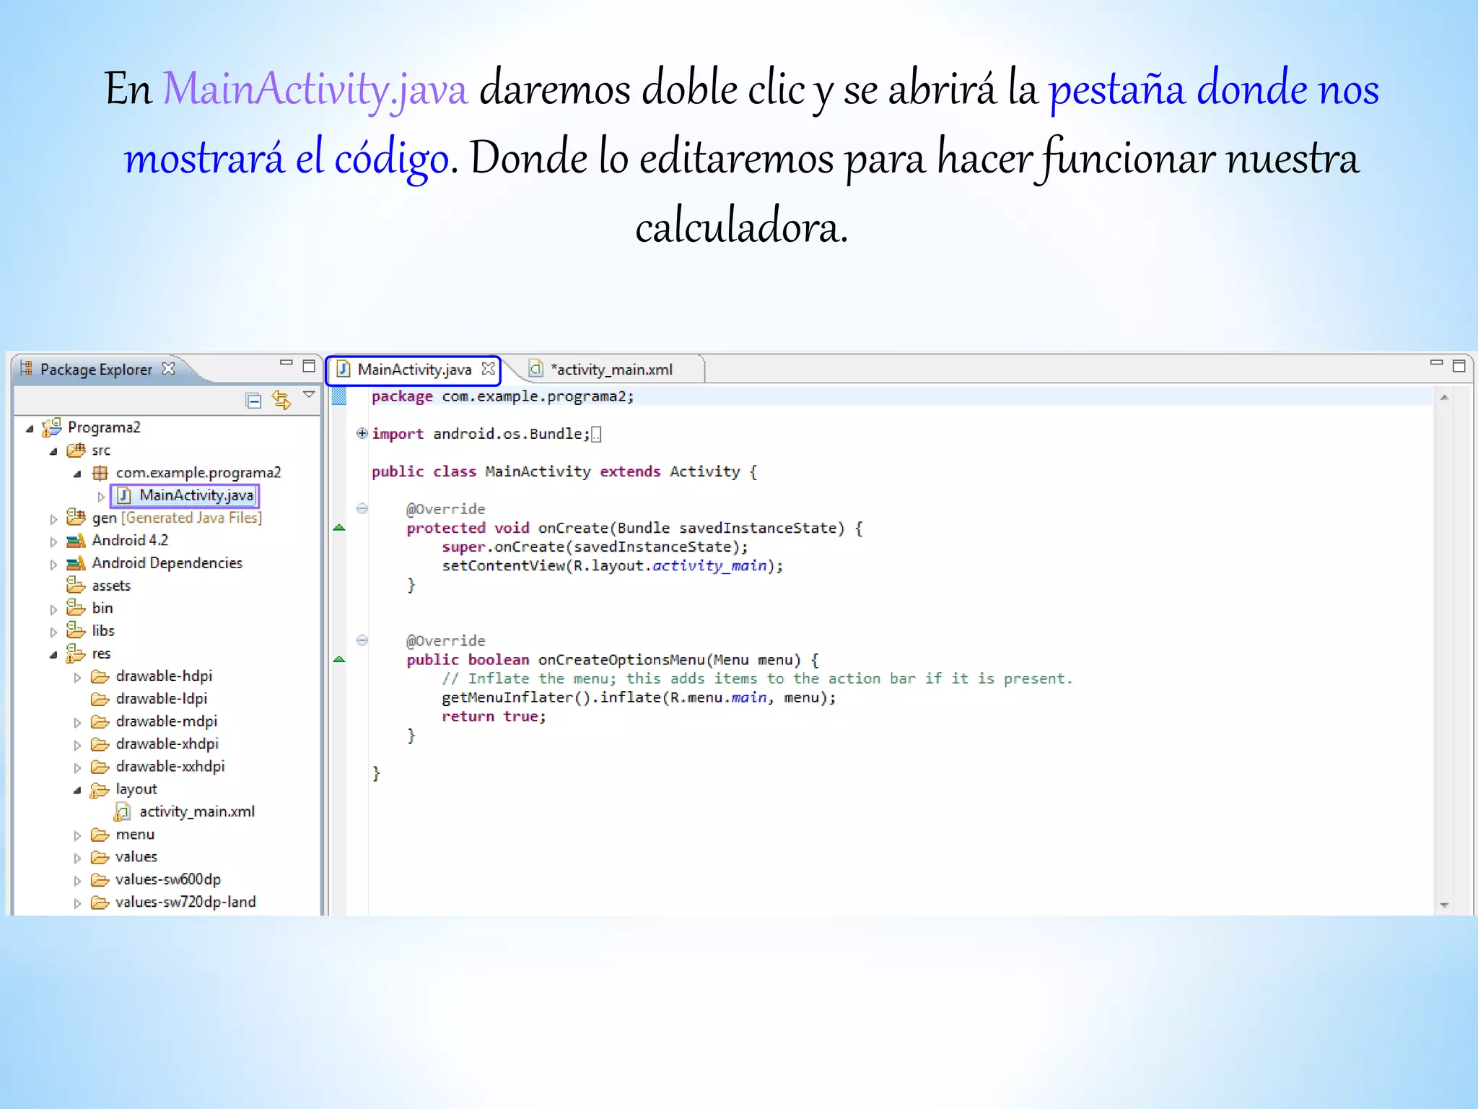This screenshot has height=1109, width=1478.
Task: Expand the libs folder arrow
Action: (53, 632)
